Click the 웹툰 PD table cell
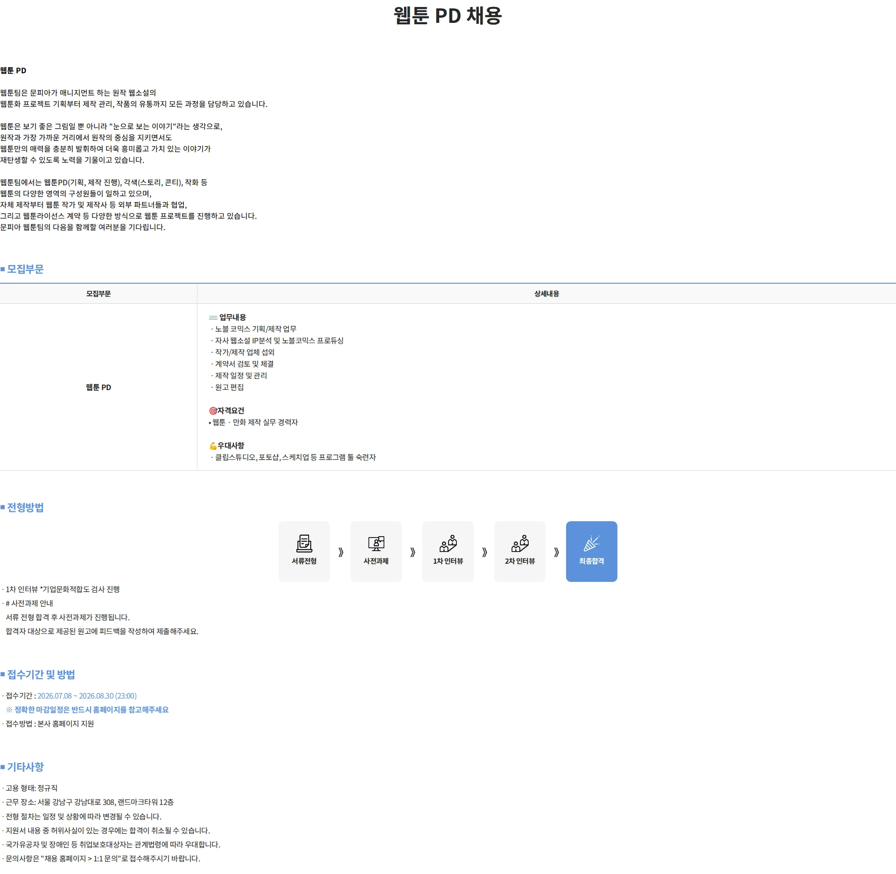896x874 pixels. click(x=98, y=387)
